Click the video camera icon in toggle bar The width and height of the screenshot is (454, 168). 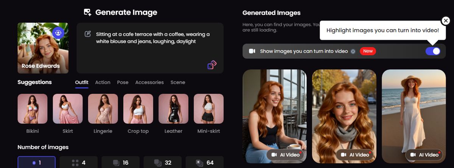click(252, 51)
